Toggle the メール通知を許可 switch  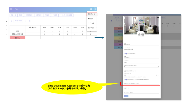coord(126,53)
